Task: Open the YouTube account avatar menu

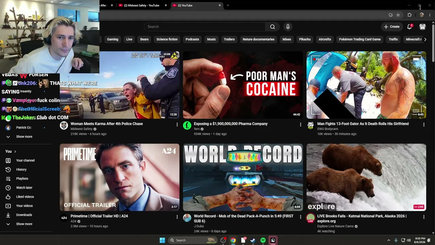Action: [x=422, y=27]
